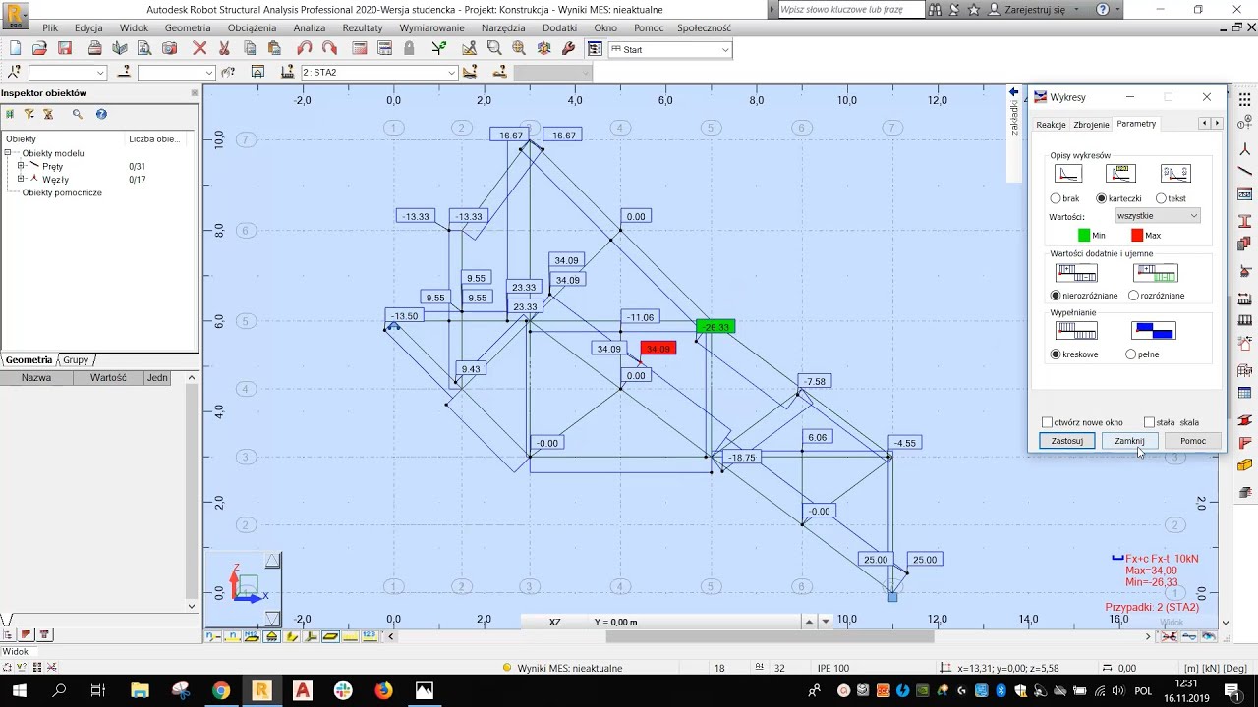Open the 'Rezultaty' menu
This screenshot has height=707, width=1258.
tap(363, 28)
